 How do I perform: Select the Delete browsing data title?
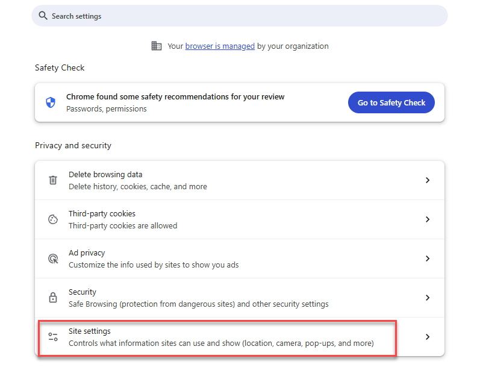[105, 175]
